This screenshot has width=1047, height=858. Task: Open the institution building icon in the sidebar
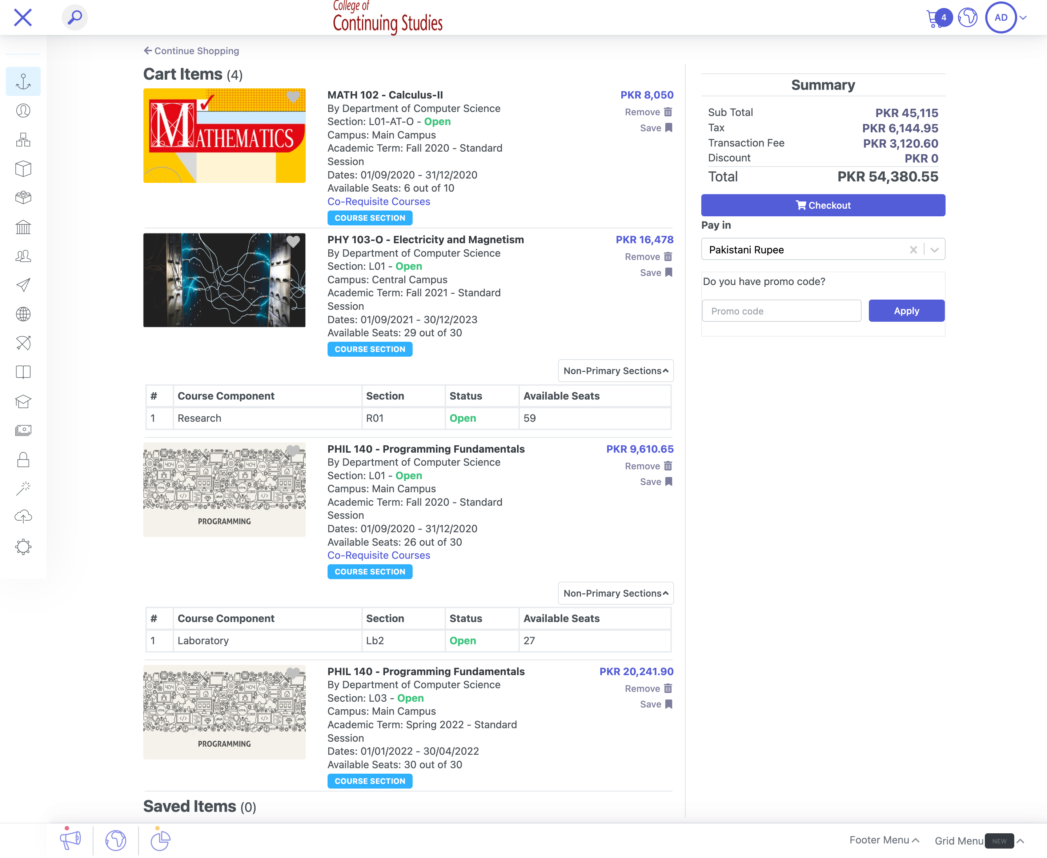23,227
